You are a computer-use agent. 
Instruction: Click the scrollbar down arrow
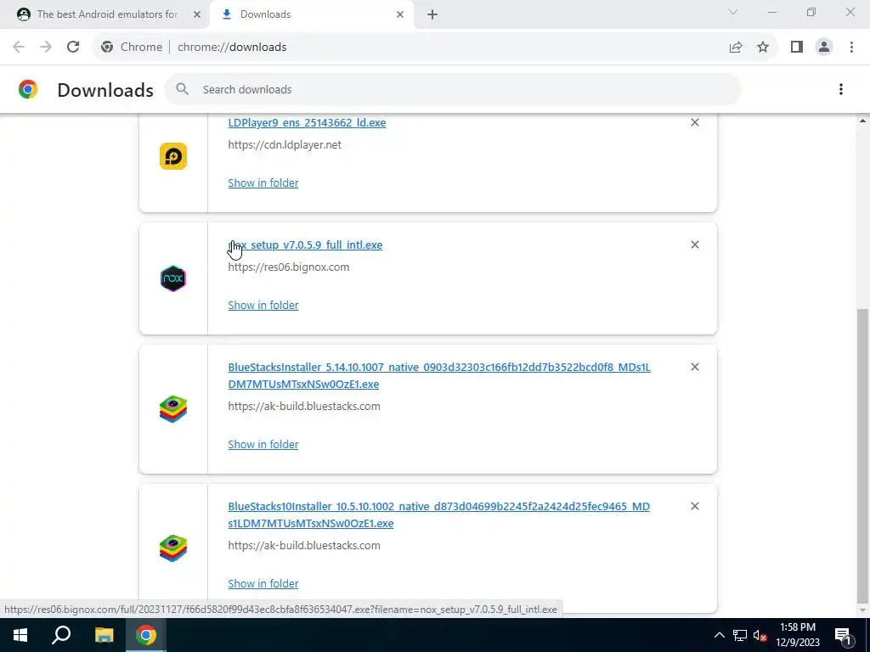(863, 610)
